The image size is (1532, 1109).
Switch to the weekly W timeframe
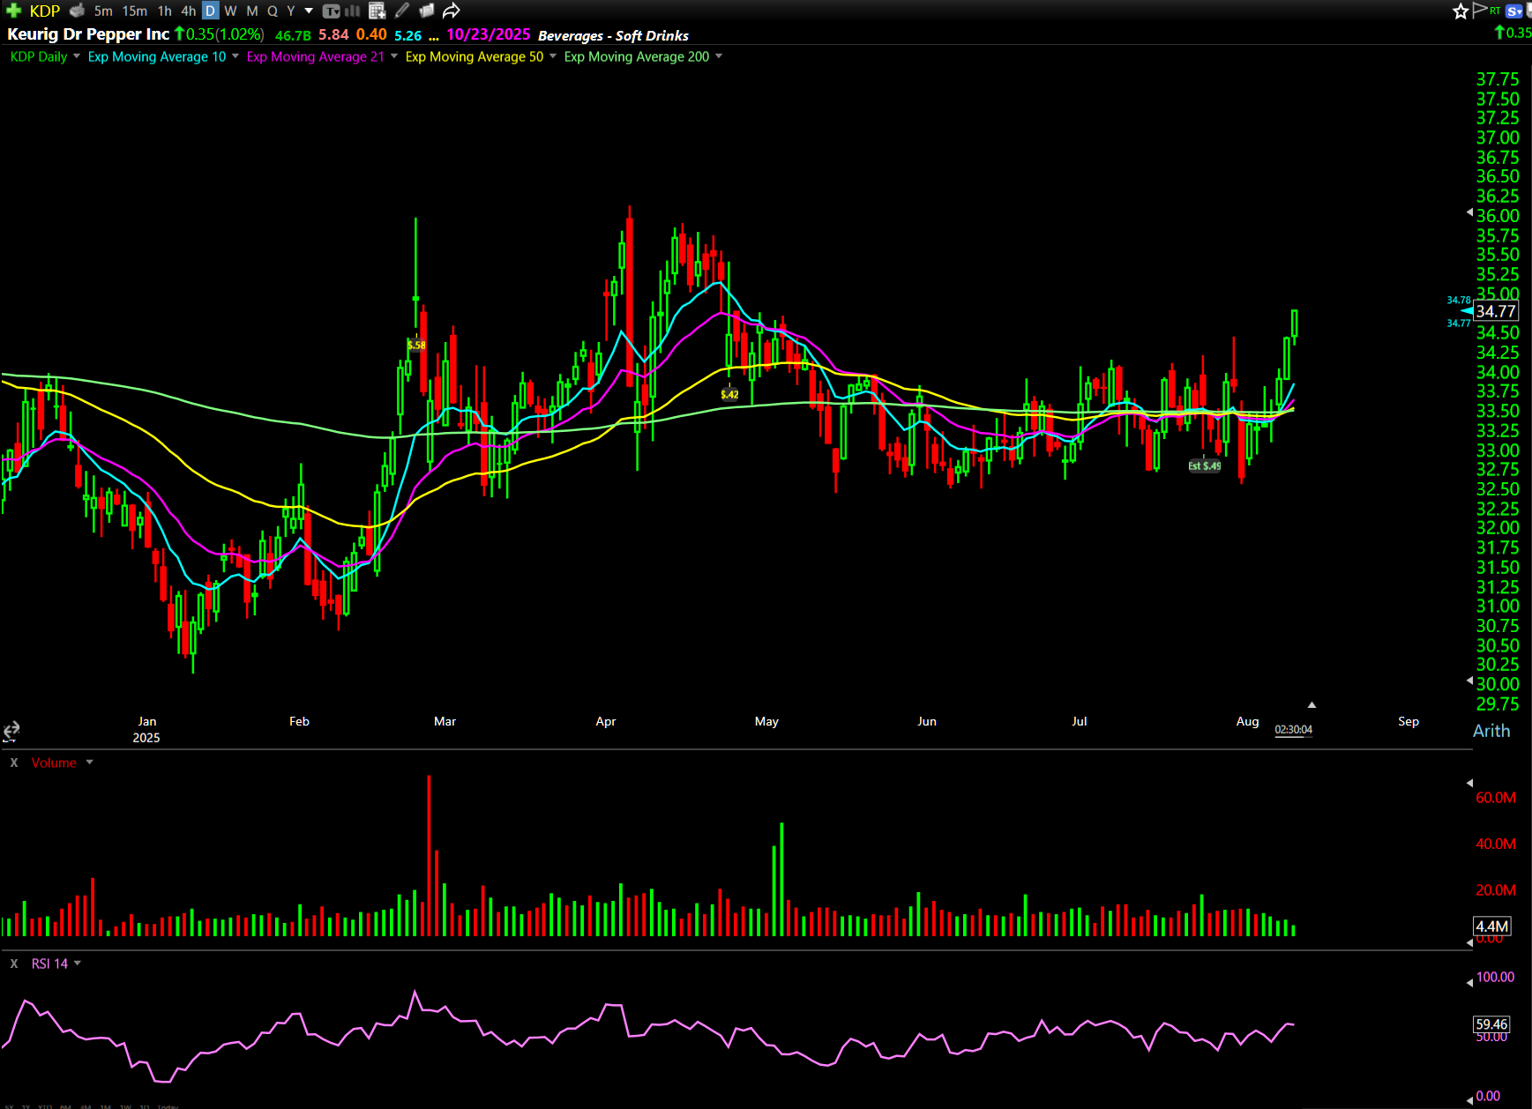coord(230,11)
